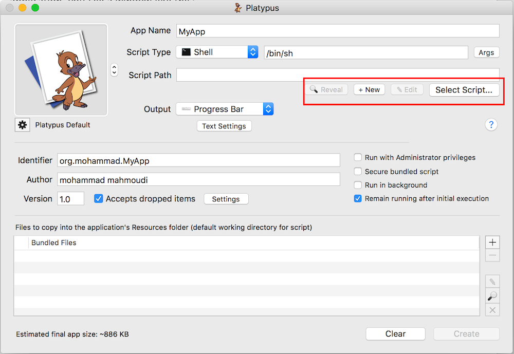Click the Reveal button under Script Path

326,89
